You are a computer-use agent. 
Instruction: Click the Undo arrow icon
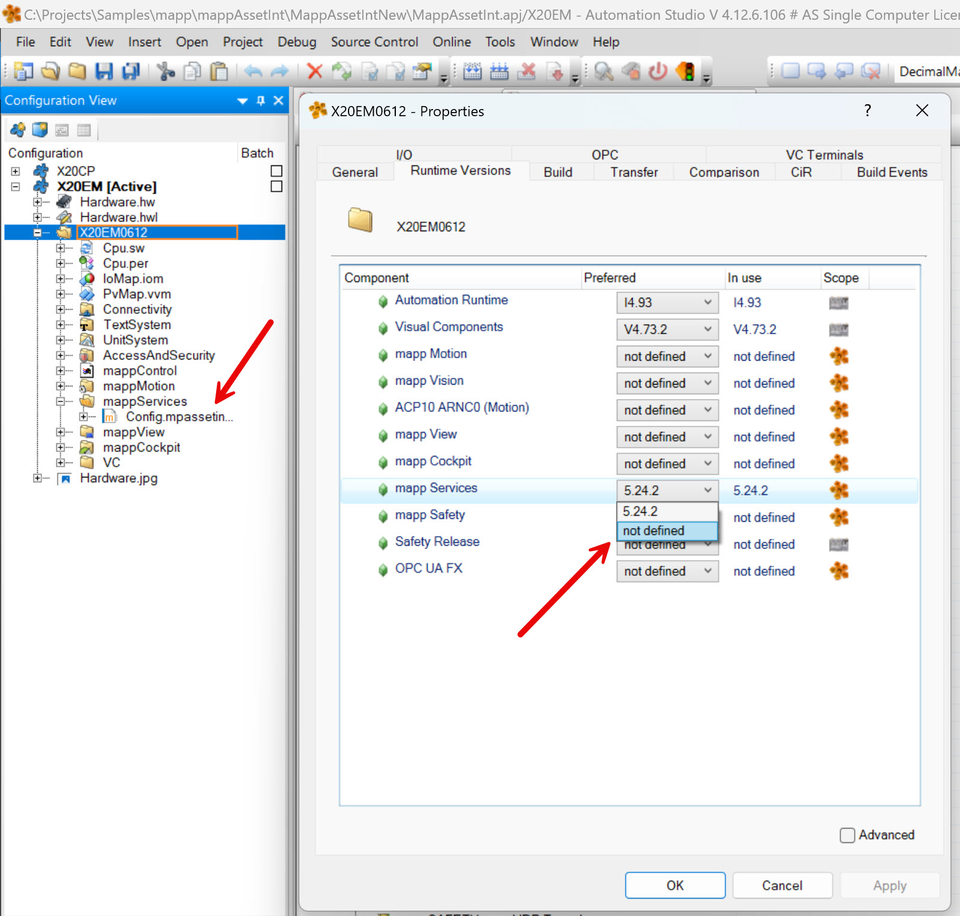click(253, 71)
